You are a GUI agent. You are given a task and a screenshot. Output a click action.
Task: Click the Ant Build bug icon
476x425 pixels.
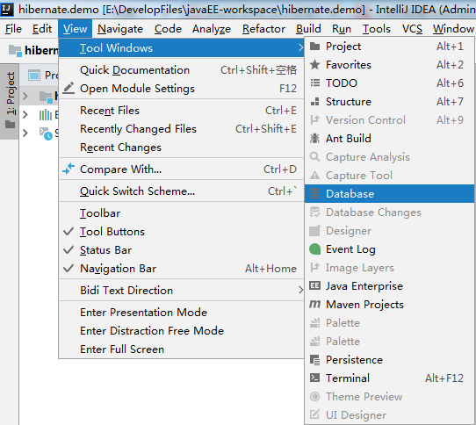(x=314, y=139)
